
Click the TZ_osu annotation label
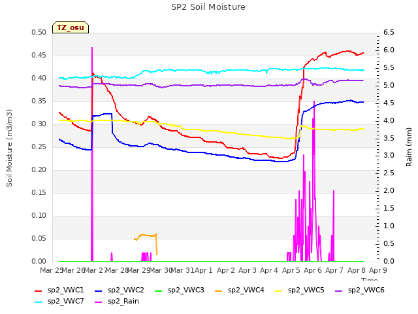pos(71,27)
